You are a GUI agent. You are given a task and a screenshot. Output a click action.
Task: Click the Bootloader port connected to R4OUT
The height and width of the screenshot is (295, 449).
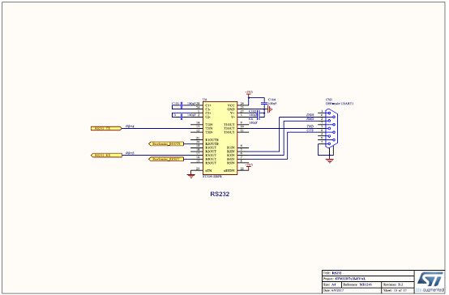166,159
